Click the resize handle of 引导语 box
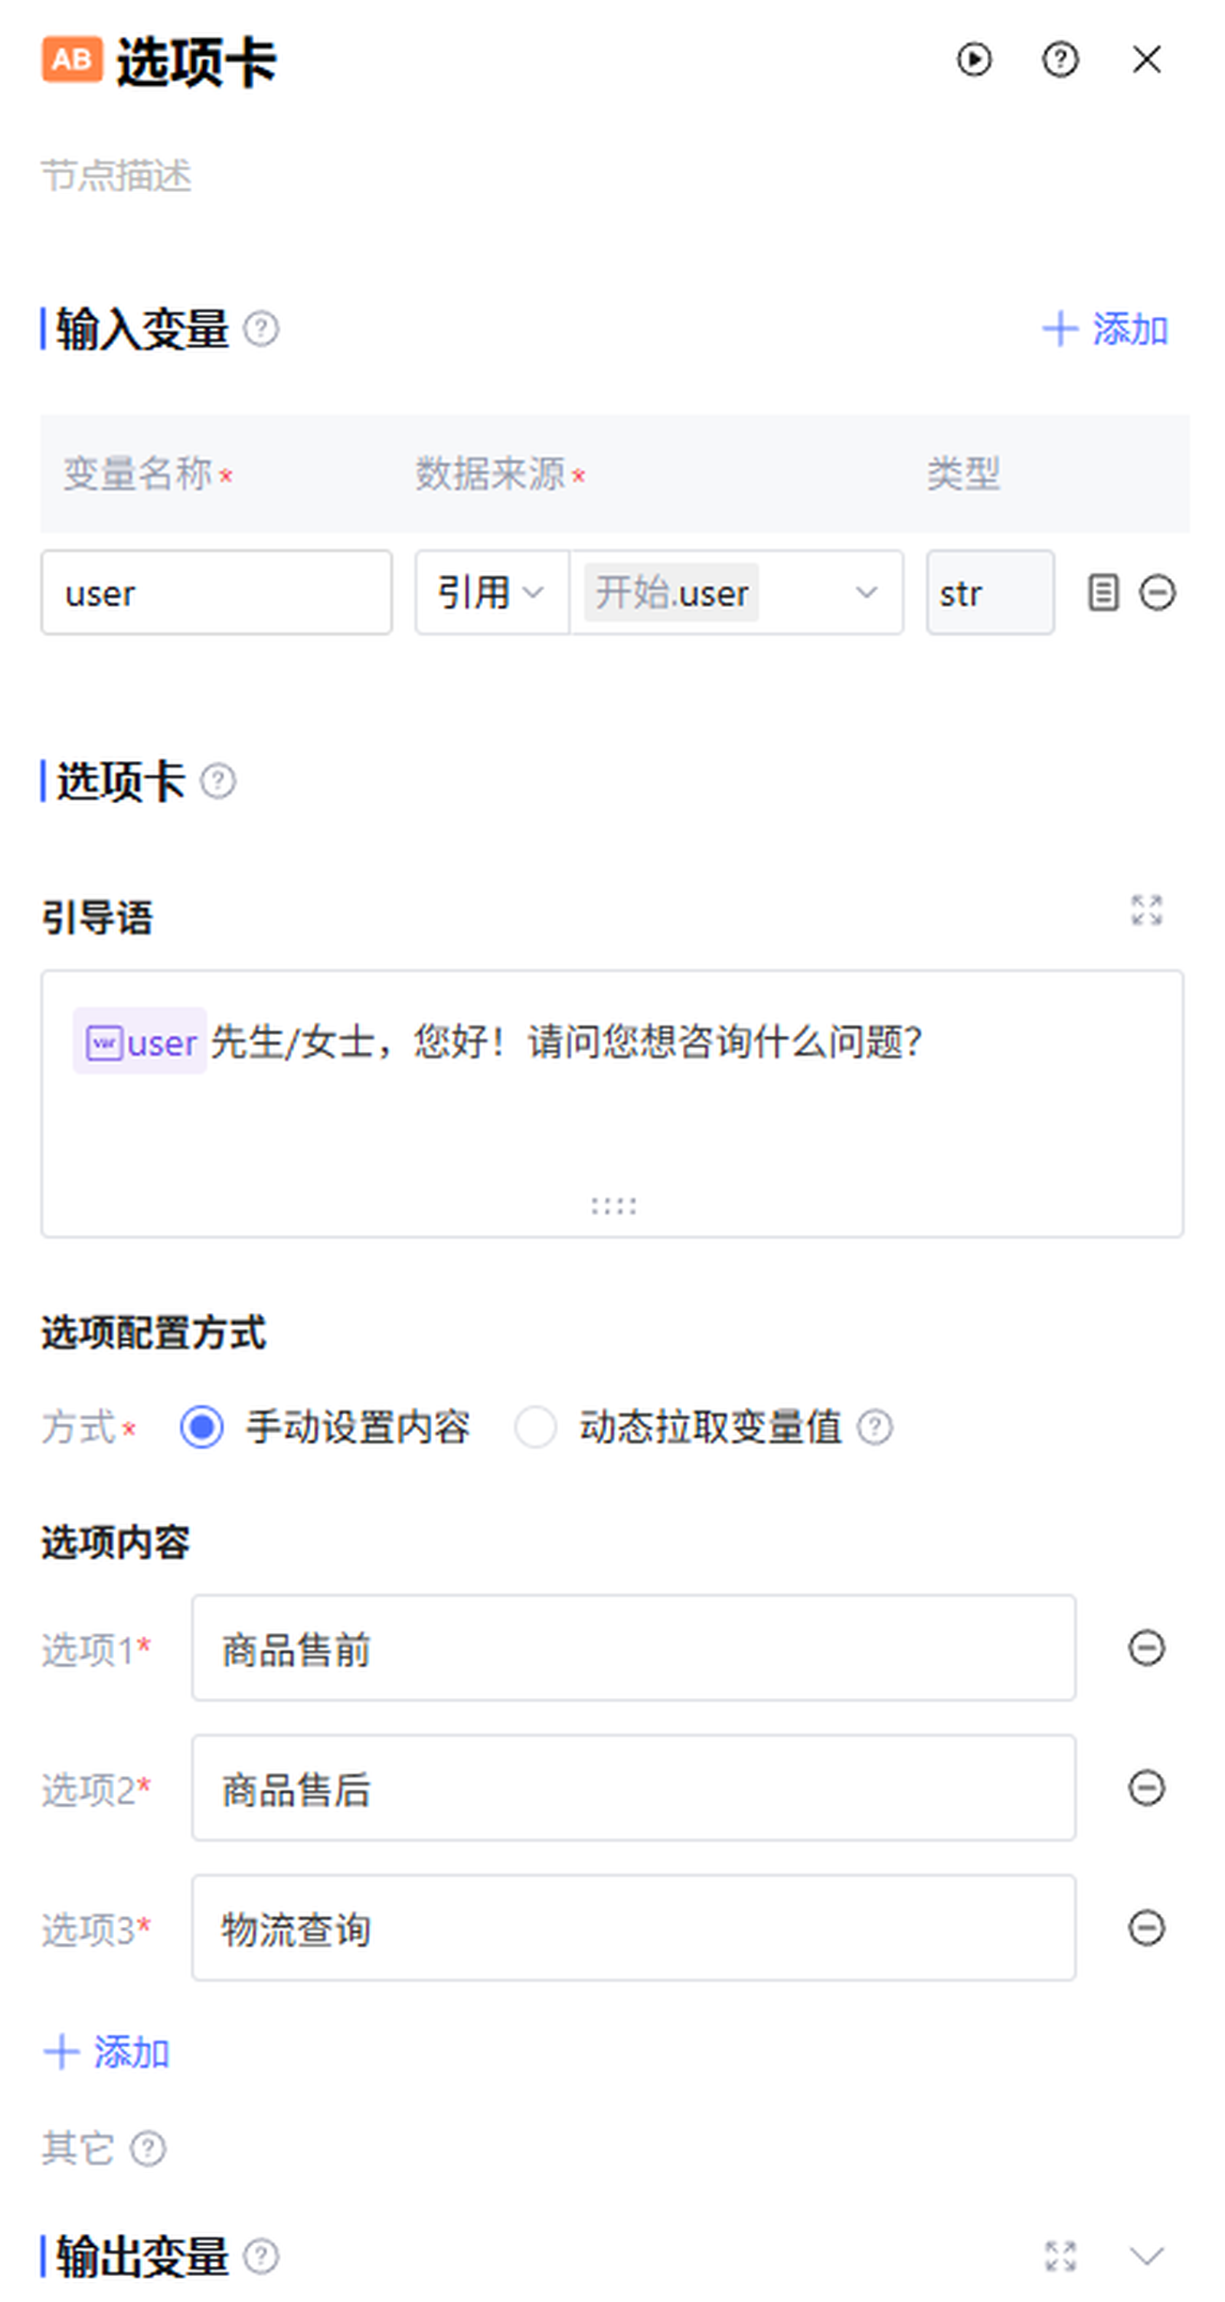 click(613, 1207)
